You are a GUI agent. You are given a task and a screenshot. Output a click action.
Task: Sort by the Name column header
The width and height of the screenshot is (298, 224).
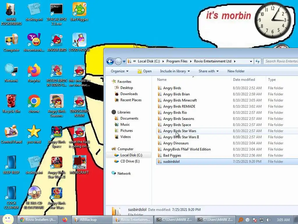pyautogui.click(x=193, y=80)
